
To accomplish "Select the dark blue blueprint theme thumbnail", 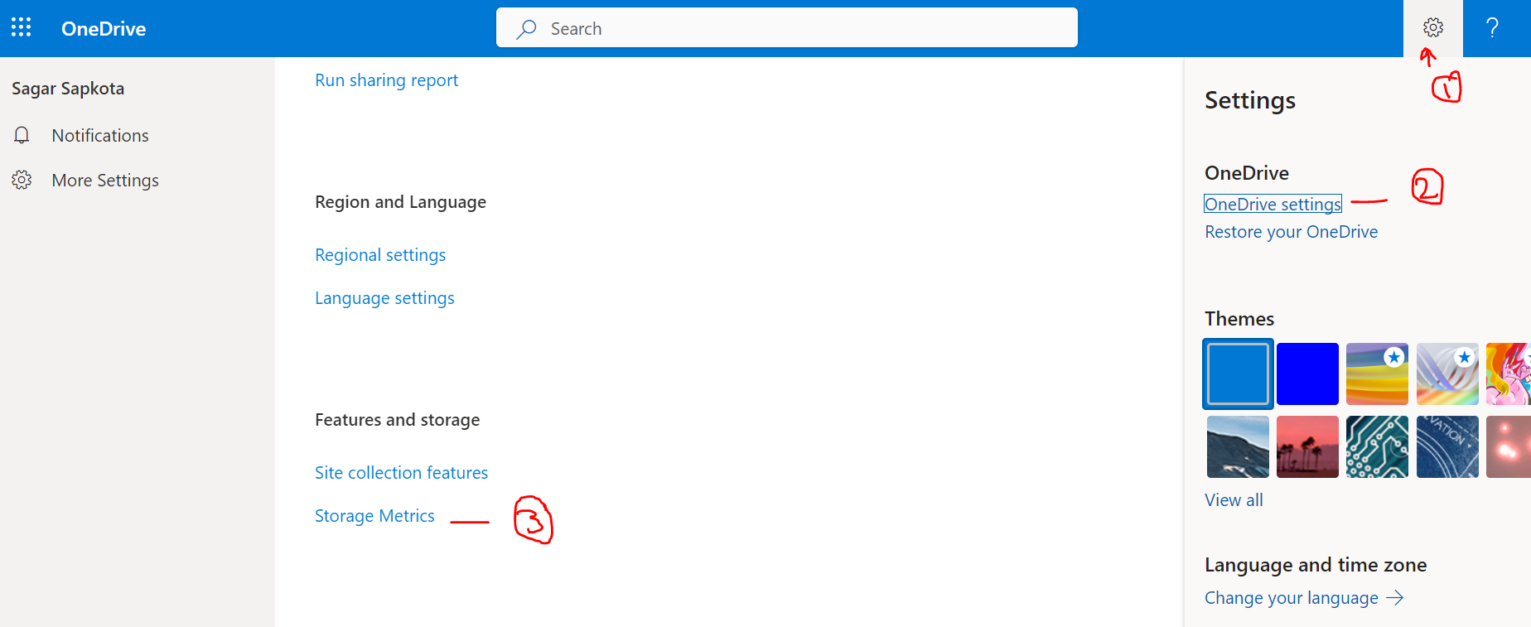I will click(1447, 447).
